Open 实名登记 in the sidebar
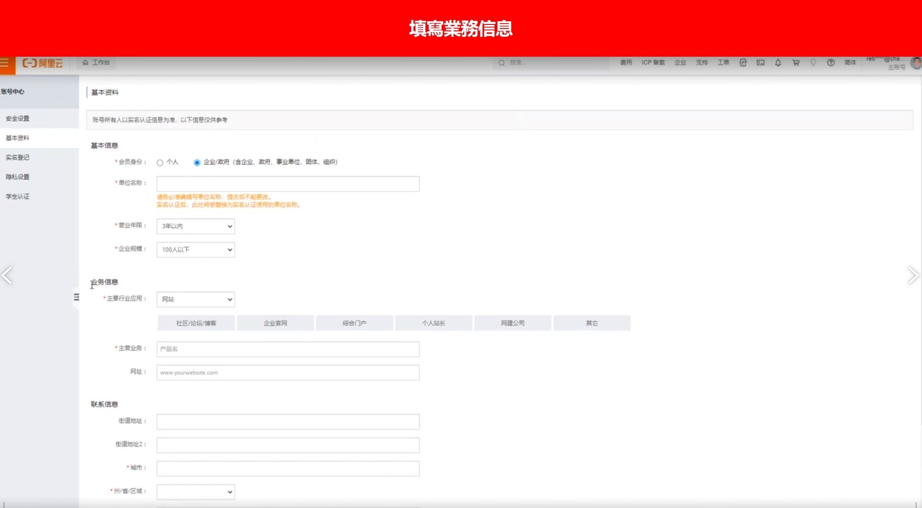The height and width of the screenshot is (508, 922). point(18,158)
